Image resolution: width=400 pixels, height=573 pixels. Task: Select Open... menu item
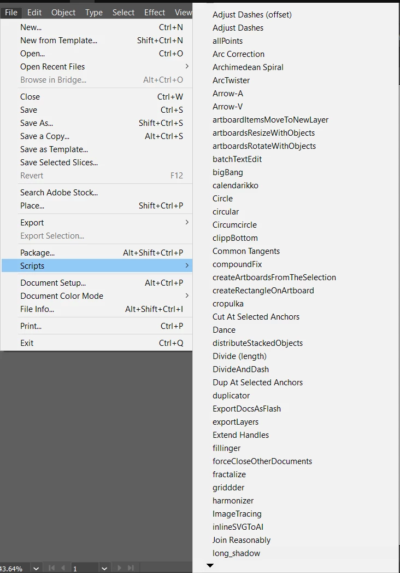[x=97, y=54]
